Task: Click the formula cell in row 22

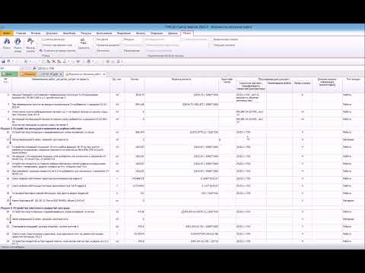Action: [182, 227]
